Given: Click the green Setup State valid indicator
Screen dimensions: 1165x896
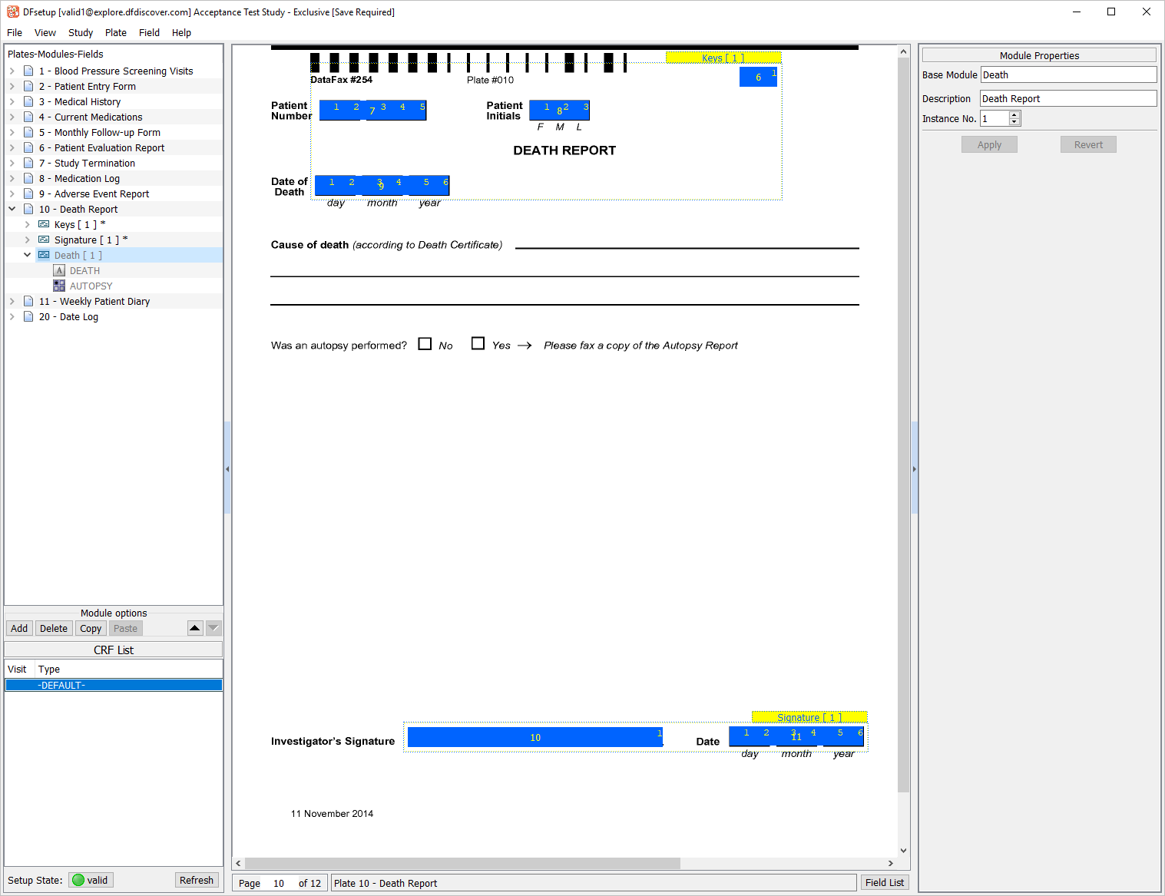Looking at the screenshot, I should (x=78, y=880).
